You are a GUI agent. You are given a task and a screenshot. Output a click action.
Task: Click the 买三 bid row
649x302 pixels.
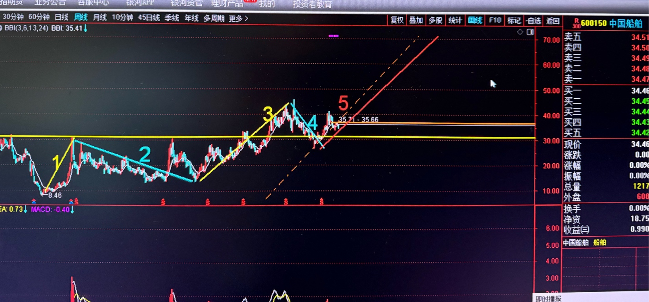click(x=606, y=112)
